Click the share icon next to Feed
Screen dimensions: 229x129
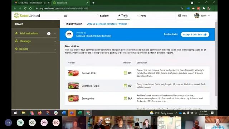pos(138,15)
